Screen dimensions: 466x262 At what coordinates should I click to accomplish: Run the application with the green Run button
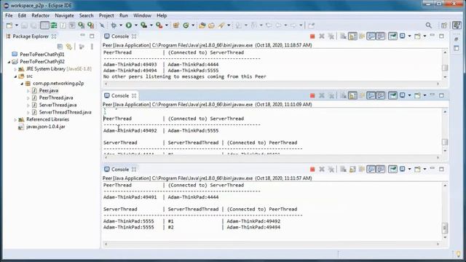[x=129, y=25]
